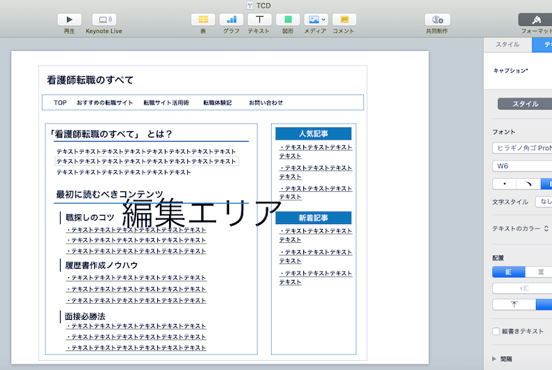Click 転職サイト活用術 in navigation bar

[166, 103]
